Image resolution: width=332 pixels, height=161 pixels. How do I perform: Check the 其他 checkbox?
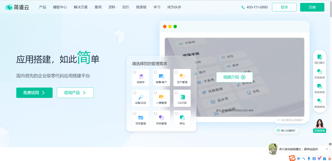click(x=176, y=113)
